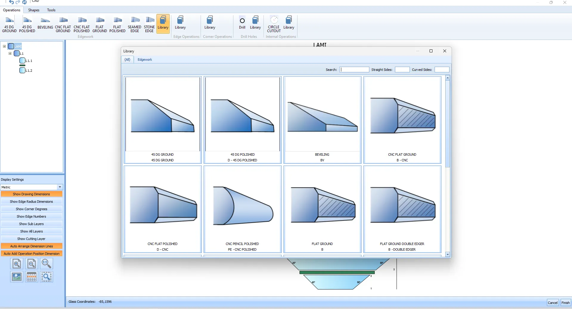This screenshot has height=309, width=572.
Task: Open the Metric units dropdown
Action: tap(60, 187)
